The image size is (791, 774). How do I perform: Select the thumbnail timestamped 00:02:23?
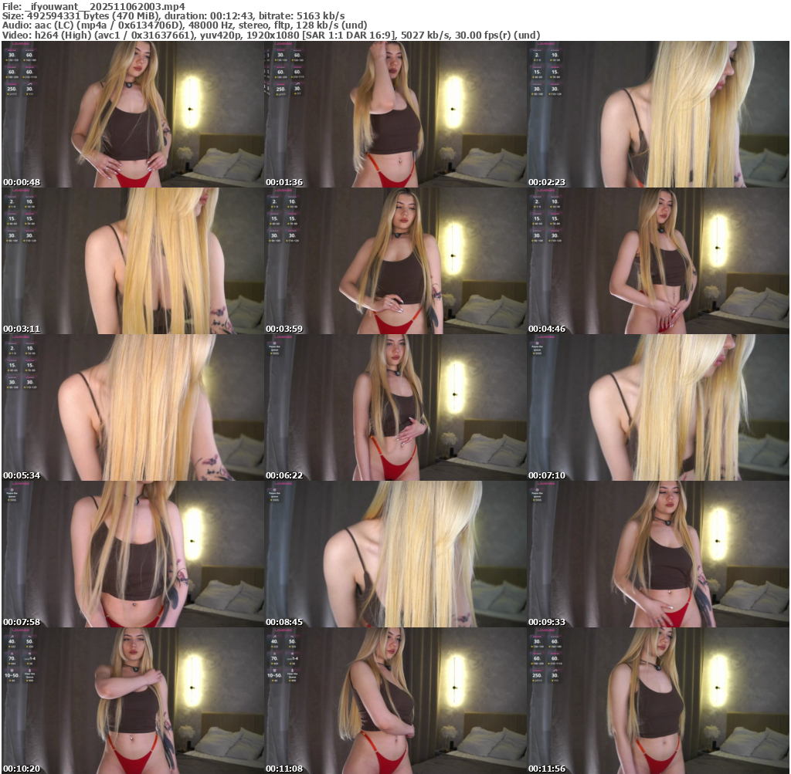coord(658,114)
